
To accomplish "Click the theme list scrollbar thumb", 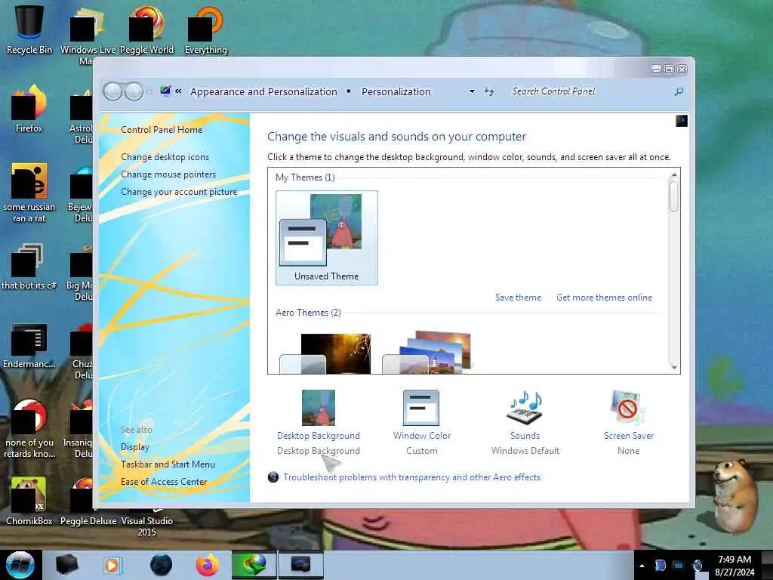I will click(674, 196).
